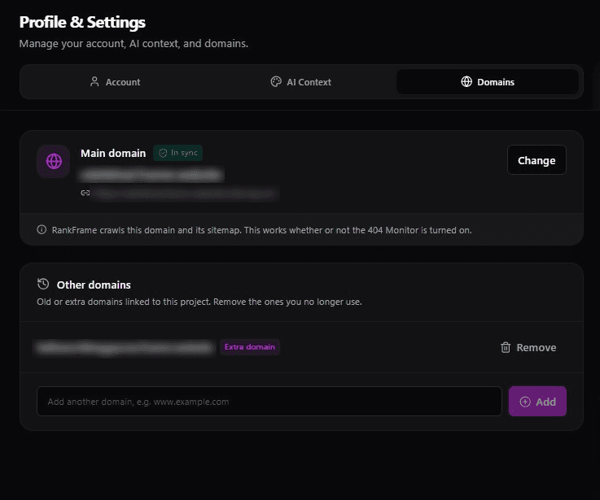
Task: Remove the extra domain
Action: [x=528, y=347]
